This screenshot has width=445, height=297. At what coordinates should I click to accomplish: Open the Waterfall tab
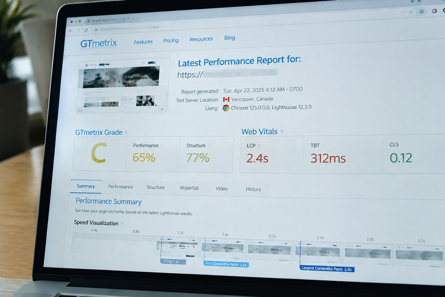(189, 188)
